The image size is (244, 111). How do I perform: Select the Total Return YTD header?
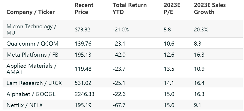(x=130, y=8)
